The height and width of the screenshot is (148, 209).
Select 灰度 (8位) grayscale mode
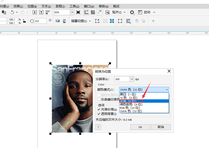(144, 101)
